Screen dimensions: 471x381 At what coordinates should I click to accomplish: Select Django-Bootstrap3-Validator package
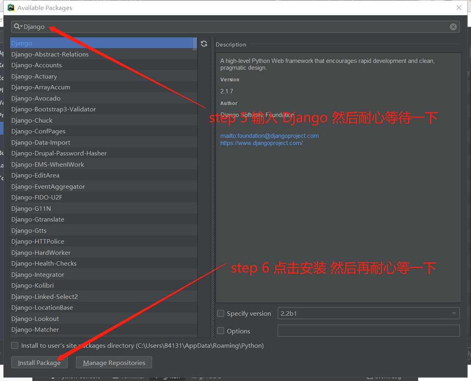[103, 109]
